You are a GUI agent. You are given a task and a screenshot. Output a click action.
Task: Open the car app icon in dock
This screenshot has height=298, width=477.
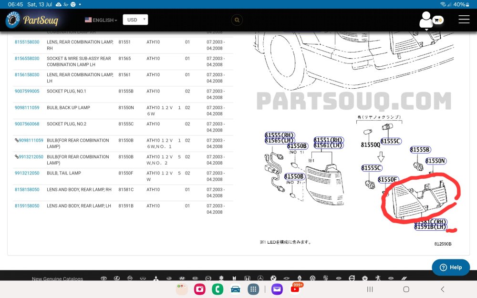(x=236, y=289)
